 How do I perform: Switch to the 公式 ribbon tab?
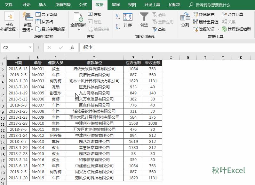[x=83, y=5]
